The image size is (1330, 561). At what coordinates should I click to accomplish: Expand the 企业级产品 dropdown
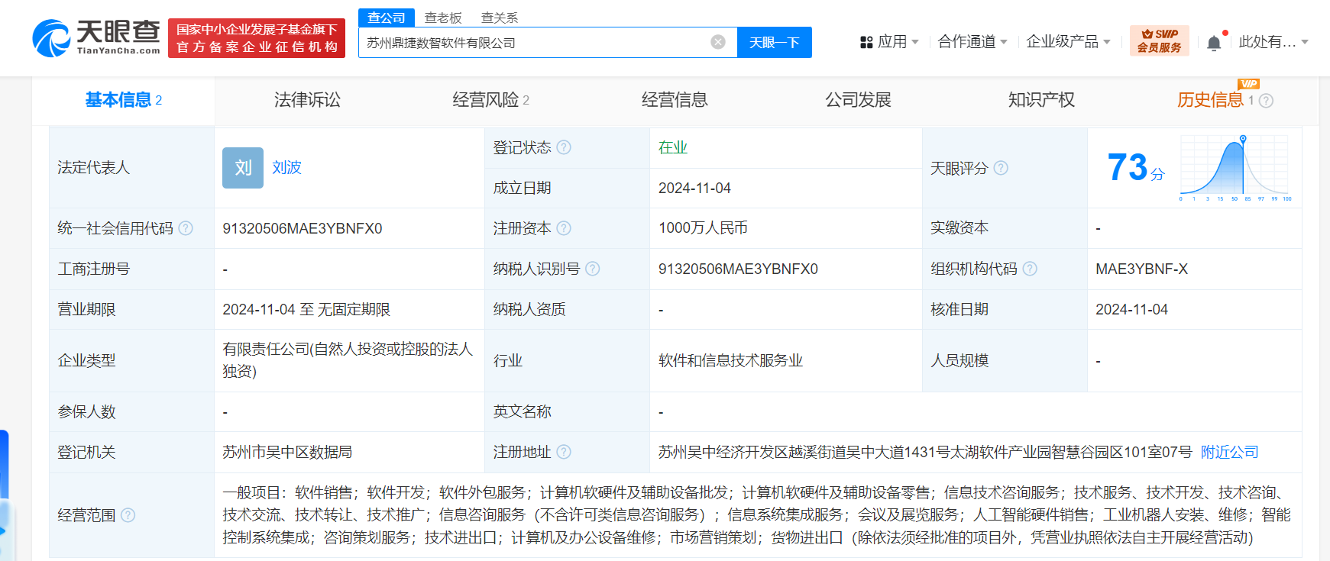pyautogui.click(x=1068, y=42)
